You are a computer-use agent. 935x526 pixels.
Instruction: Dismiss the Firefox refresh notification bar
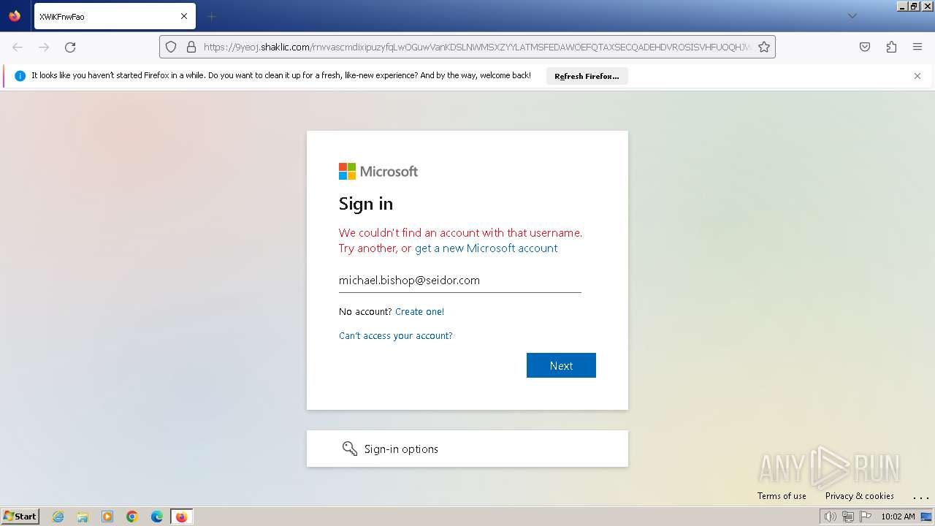(917, 76)
